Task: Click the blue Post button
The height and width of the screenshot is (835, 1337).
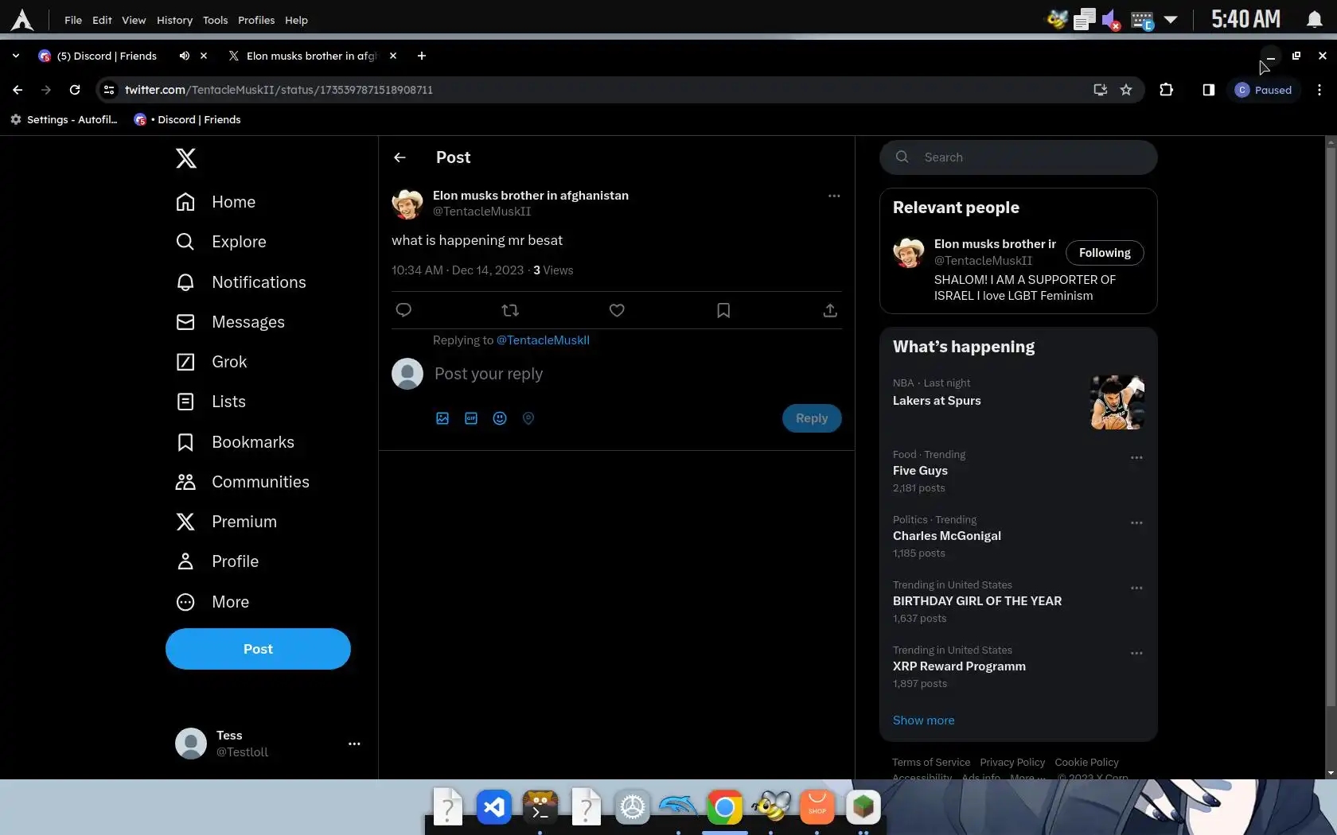Action: click(258, 649)
